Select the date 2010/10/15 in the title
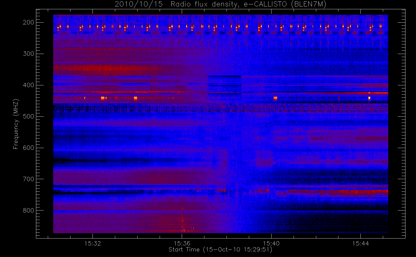Image resolution: width=416 pixels, height=257 pixels. tap(139, 4)
